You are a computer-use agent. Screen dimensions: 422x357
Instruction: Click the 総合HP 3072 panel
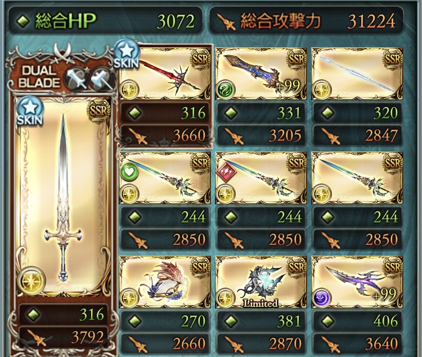(106, 20)
